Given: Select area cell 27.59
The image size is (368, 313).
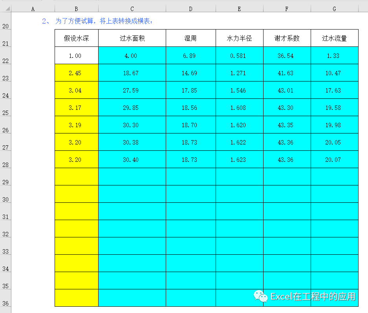Looking at the screenshot, I should 132,91.
